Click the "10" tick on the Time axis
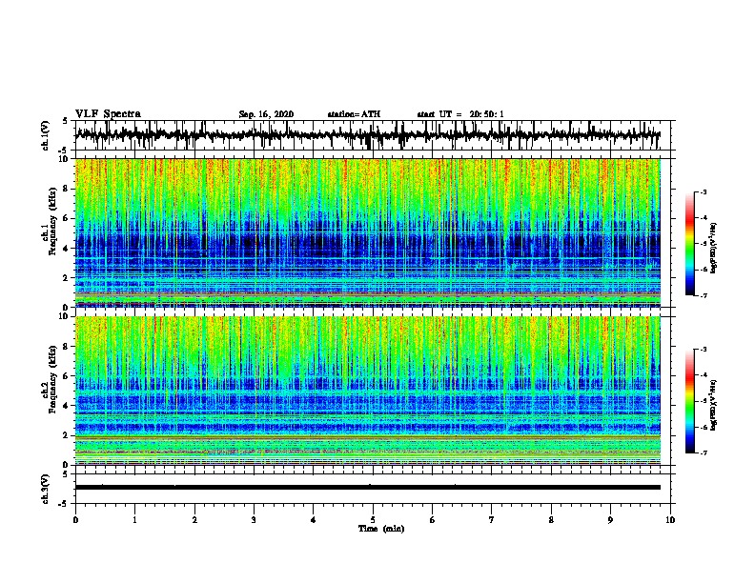This screenshot has height=583, width=755. coord(670,520)
